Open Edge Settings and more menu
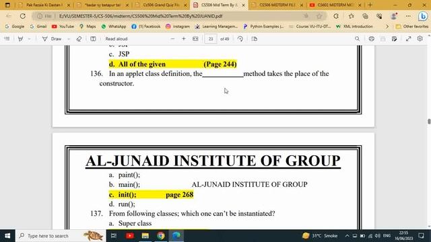This screenshot has height=242, width=431. click(408, 16)
